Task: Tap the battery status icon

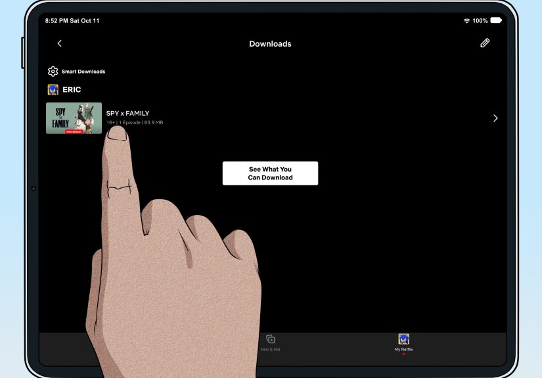Action: pos(496,20)
